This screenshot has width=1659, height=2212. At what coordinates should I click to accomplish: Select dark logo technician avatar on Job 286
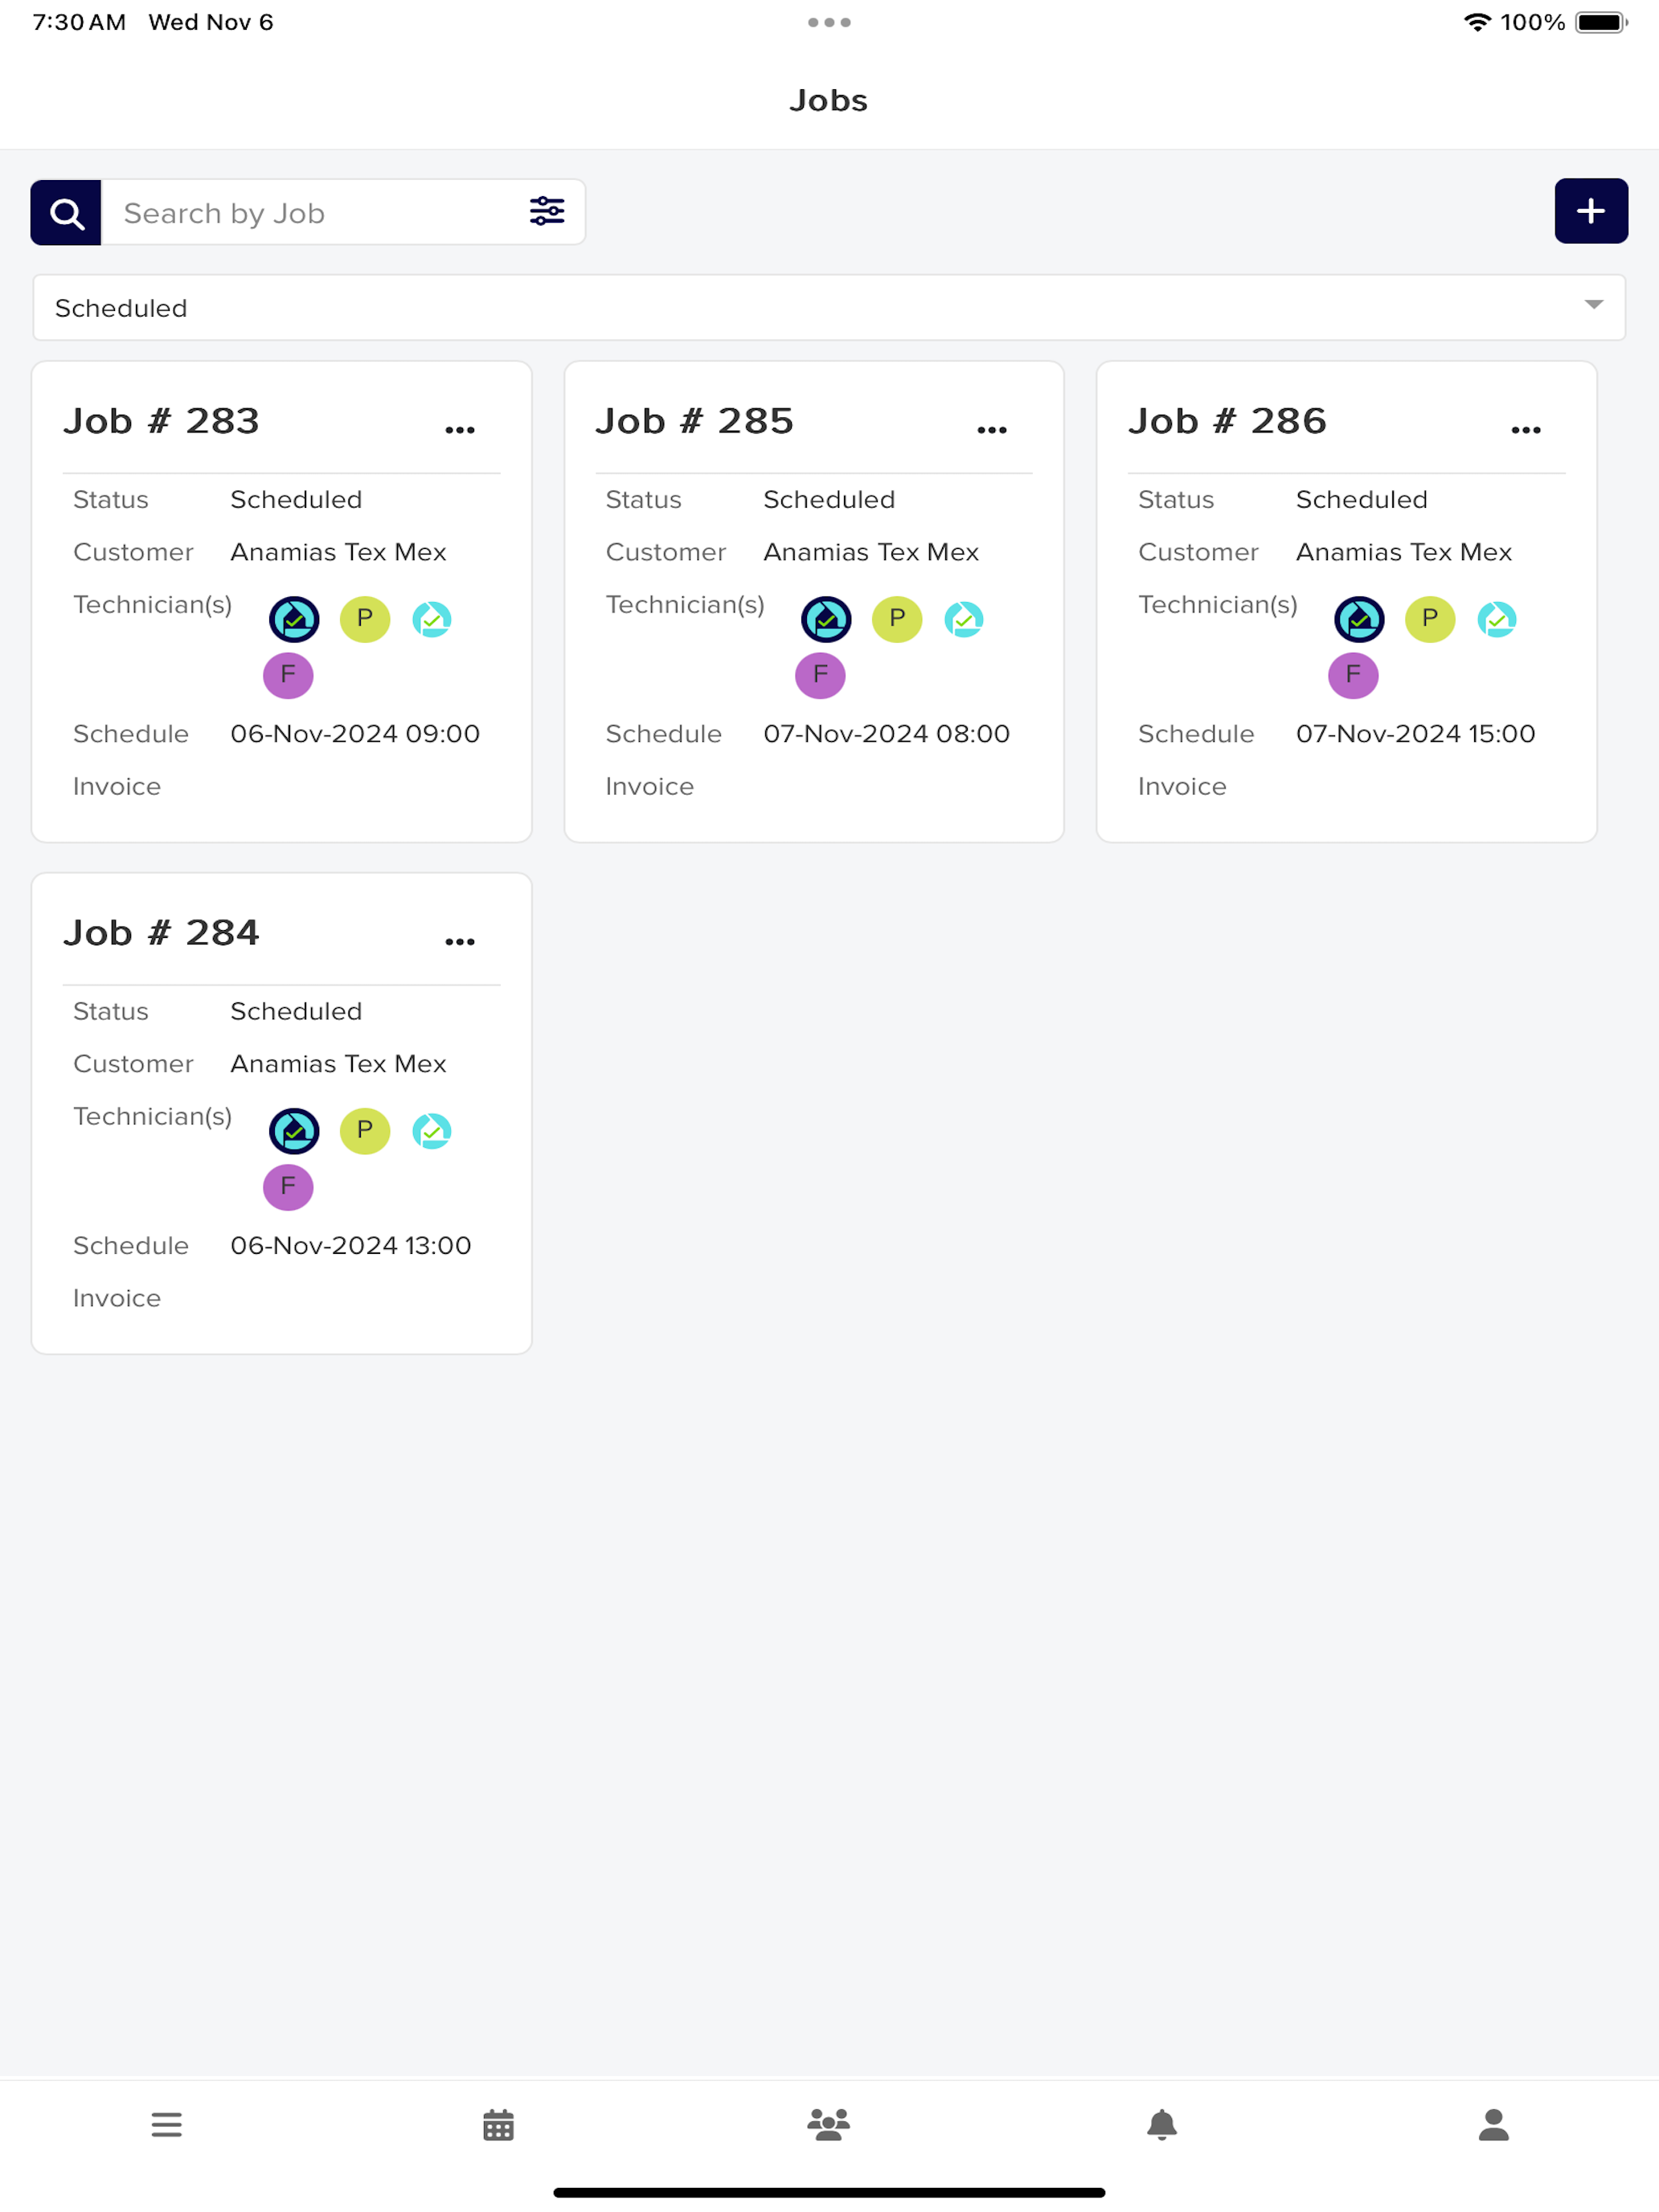[1359, 620]
